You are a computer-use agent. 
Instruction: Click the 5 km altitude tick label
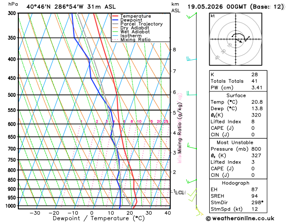(x=174, y=113)
